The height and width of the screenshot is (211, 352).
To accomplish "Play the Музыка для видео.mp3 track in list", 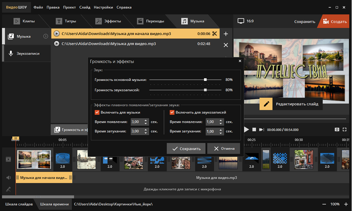I will [x=57, y=44].
